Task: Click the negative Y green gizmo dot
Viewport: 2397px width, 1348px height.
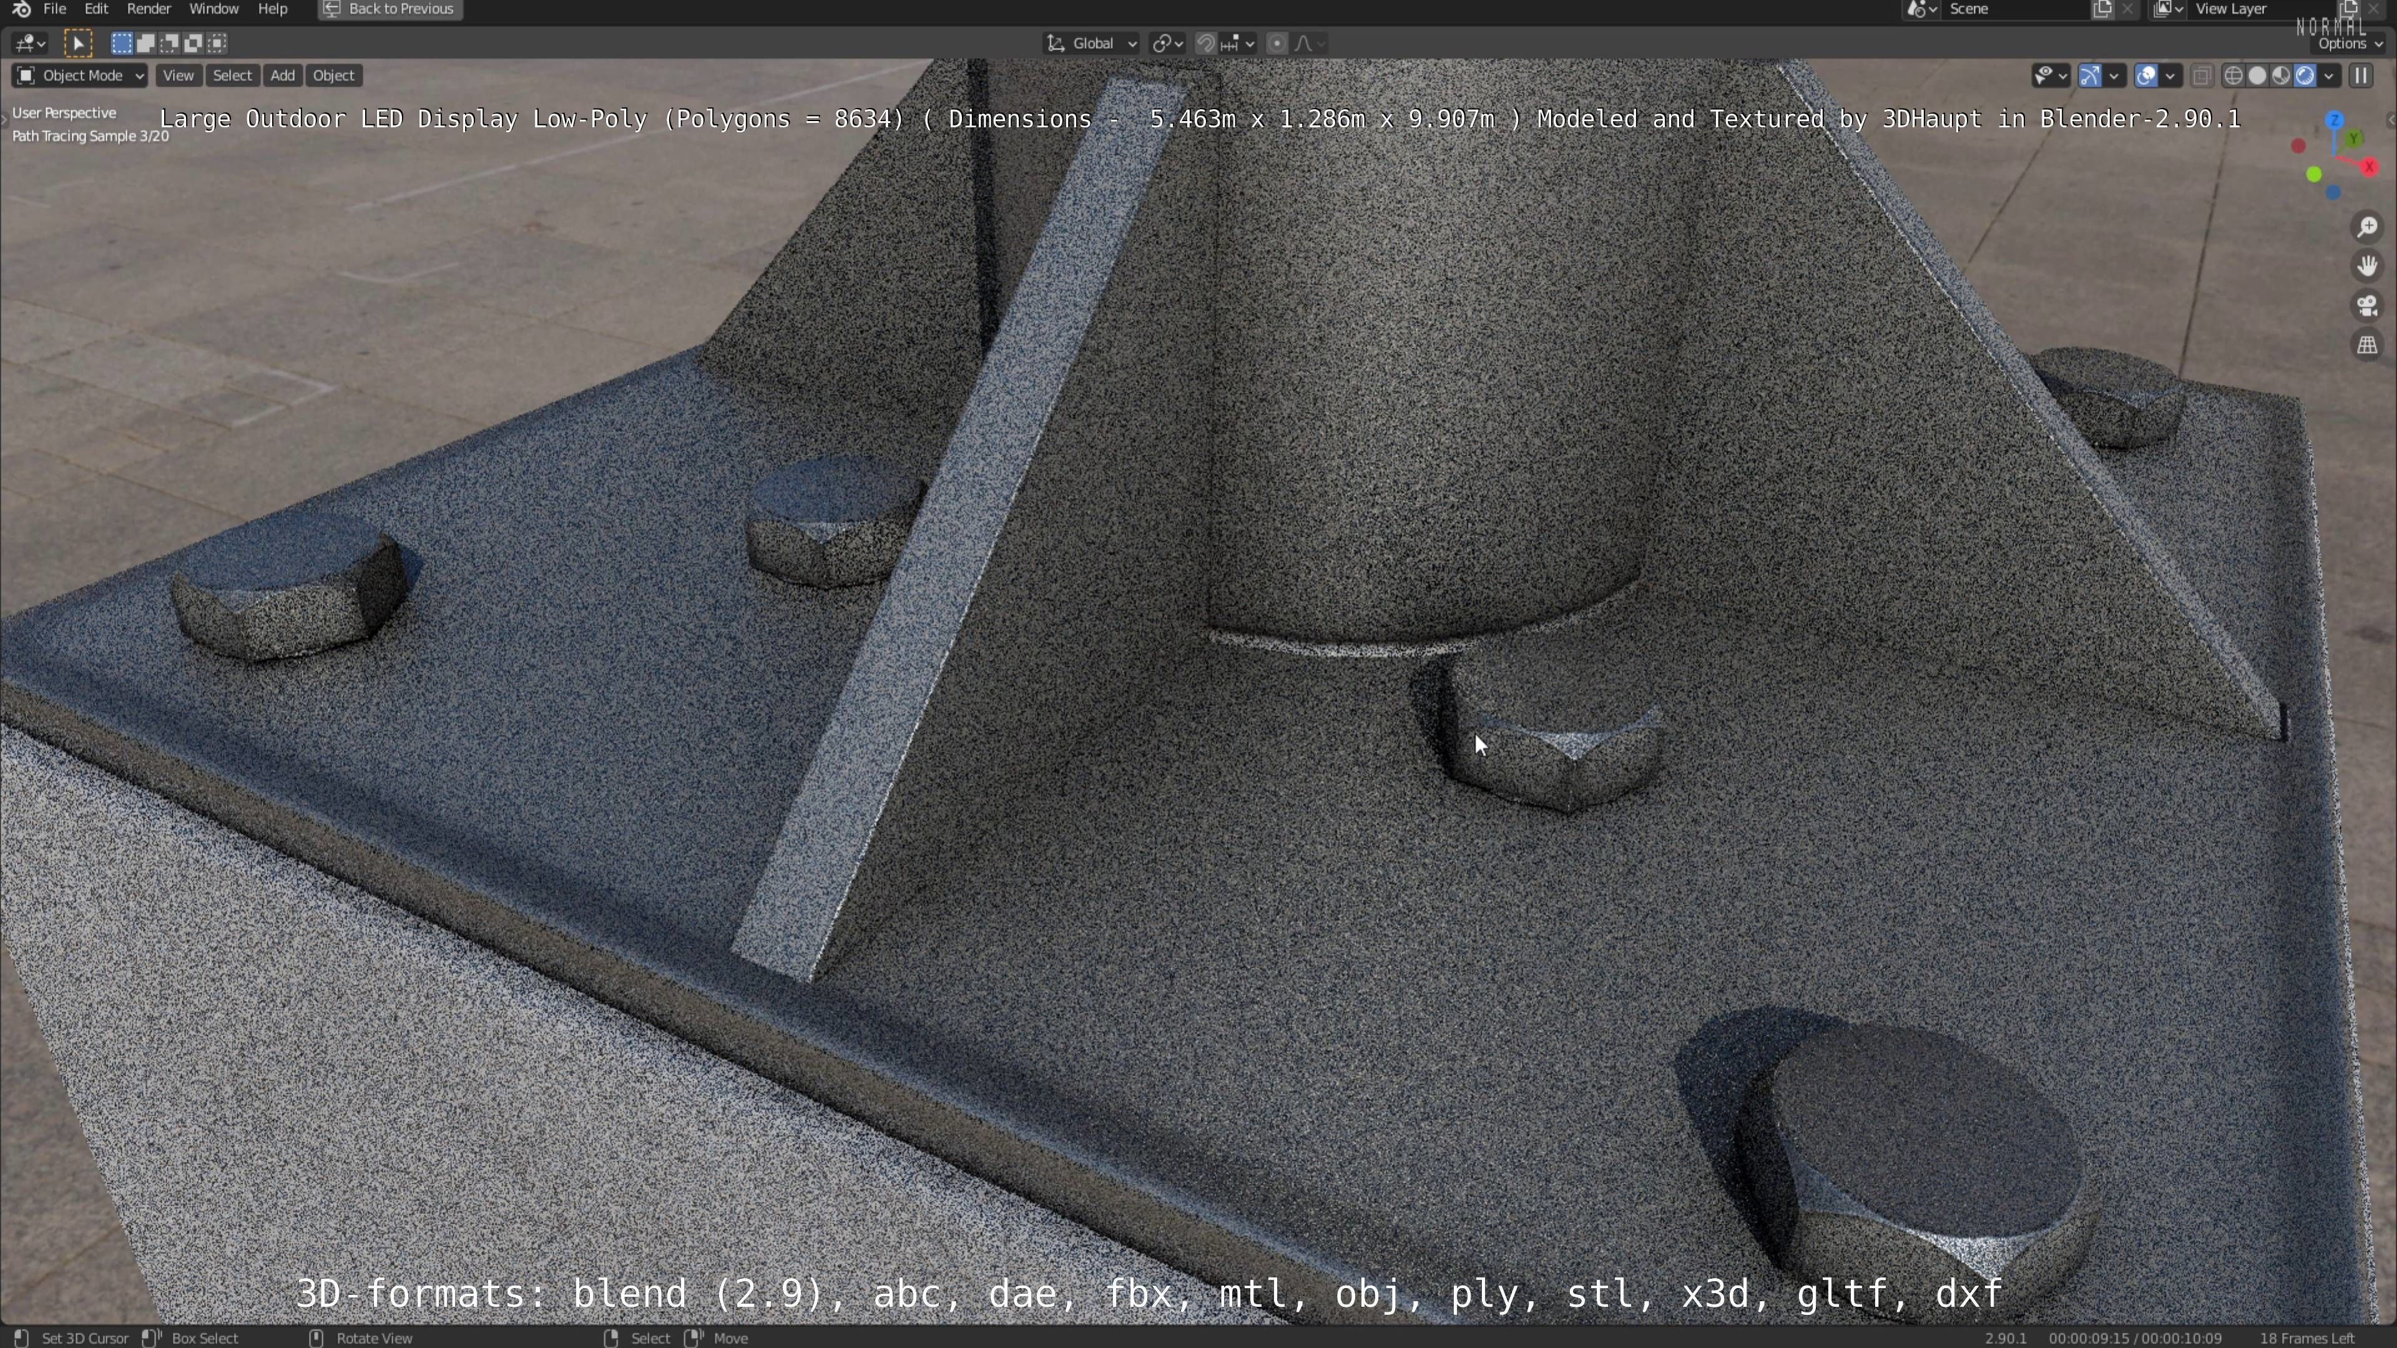Action: point(2314,175)
